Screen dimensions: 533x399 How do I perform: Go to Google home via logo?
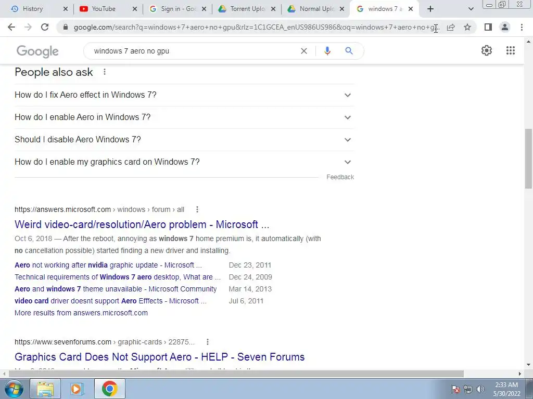click(x=37, y=51)
